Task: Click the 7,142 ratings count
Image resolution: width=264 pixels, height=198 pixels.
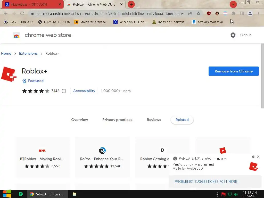Action: 55,91
